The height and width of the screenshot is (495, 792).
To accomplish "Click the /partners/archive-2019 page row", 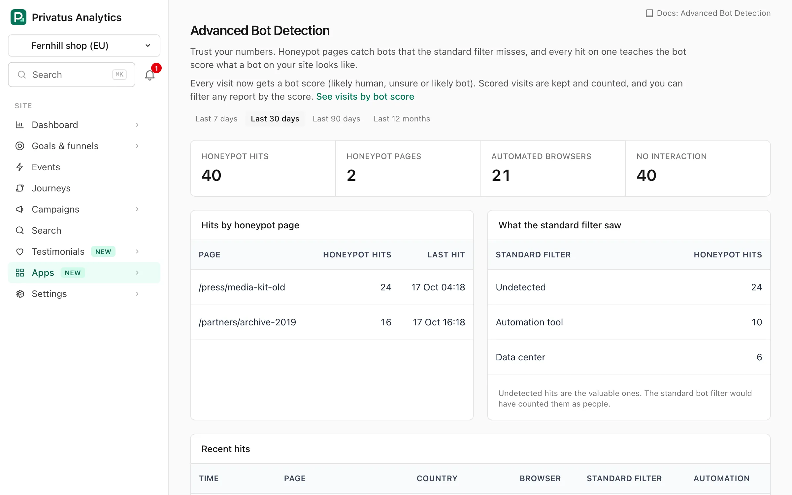I will 332,322.
